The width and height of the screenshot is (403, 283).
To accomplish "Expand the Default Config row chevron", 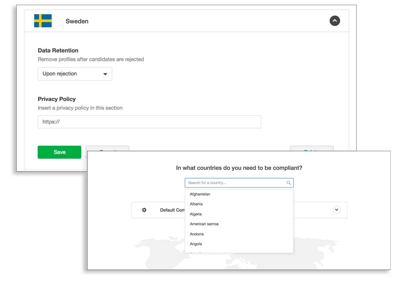I will click(x=337, y=210).
